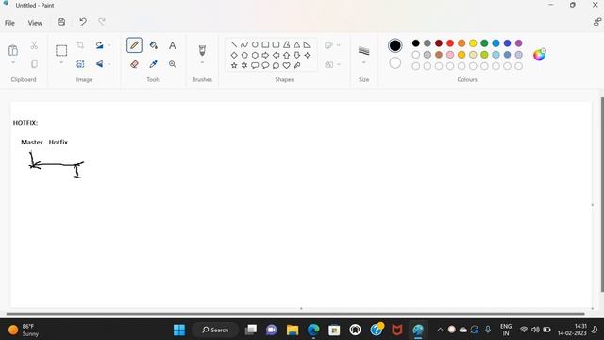Choose the dark red colour swatch
Screen dimensions: 604x340
coord(439,43)
